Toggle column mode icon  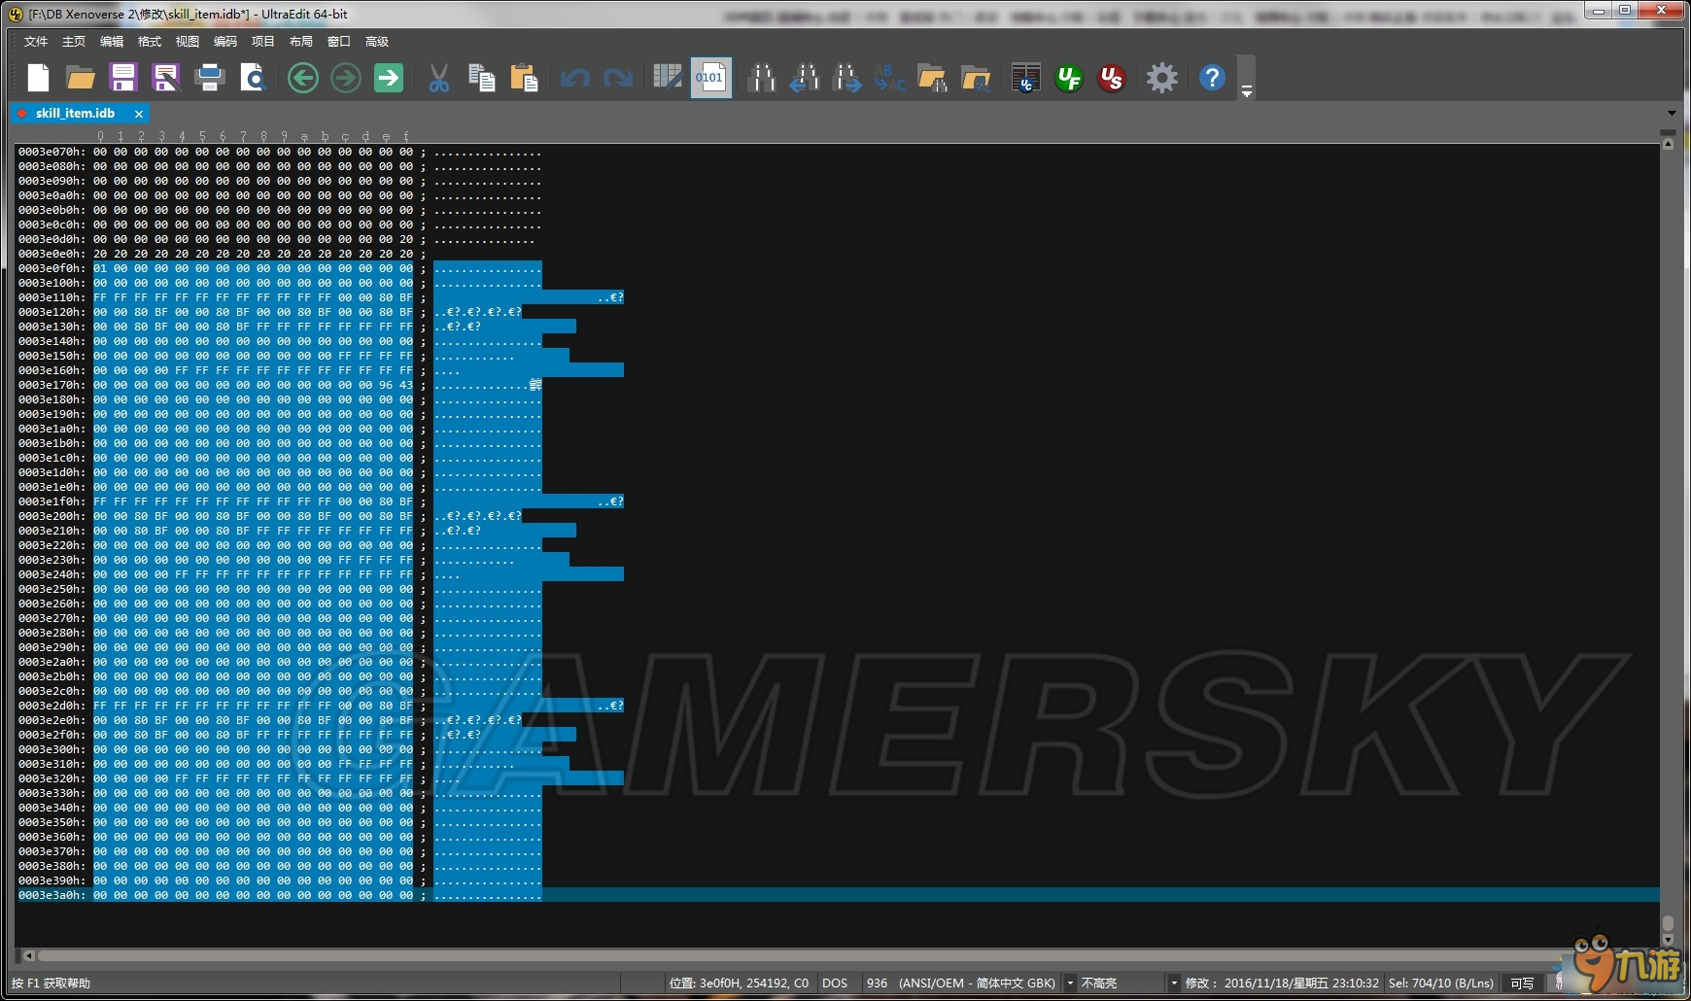pos(668,78)
